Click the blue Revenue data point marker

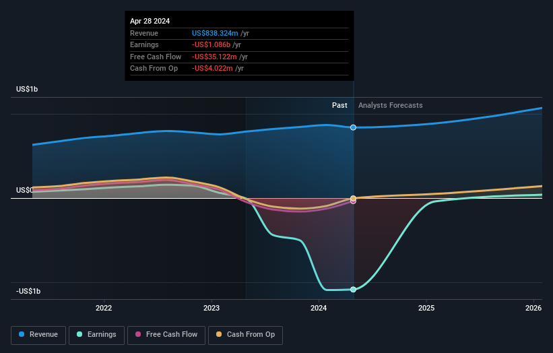353,127
